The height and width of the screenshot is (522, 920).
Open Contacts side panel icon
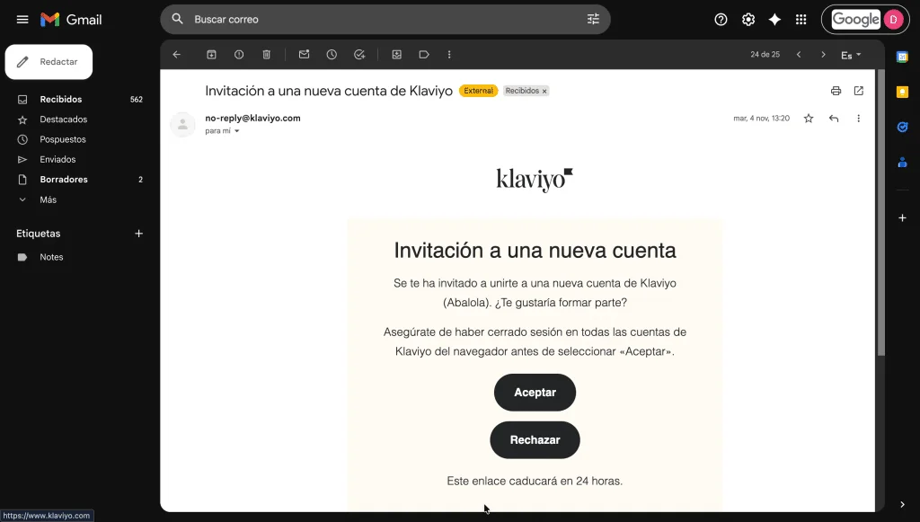pyautogui.click(x=902, y=162)
